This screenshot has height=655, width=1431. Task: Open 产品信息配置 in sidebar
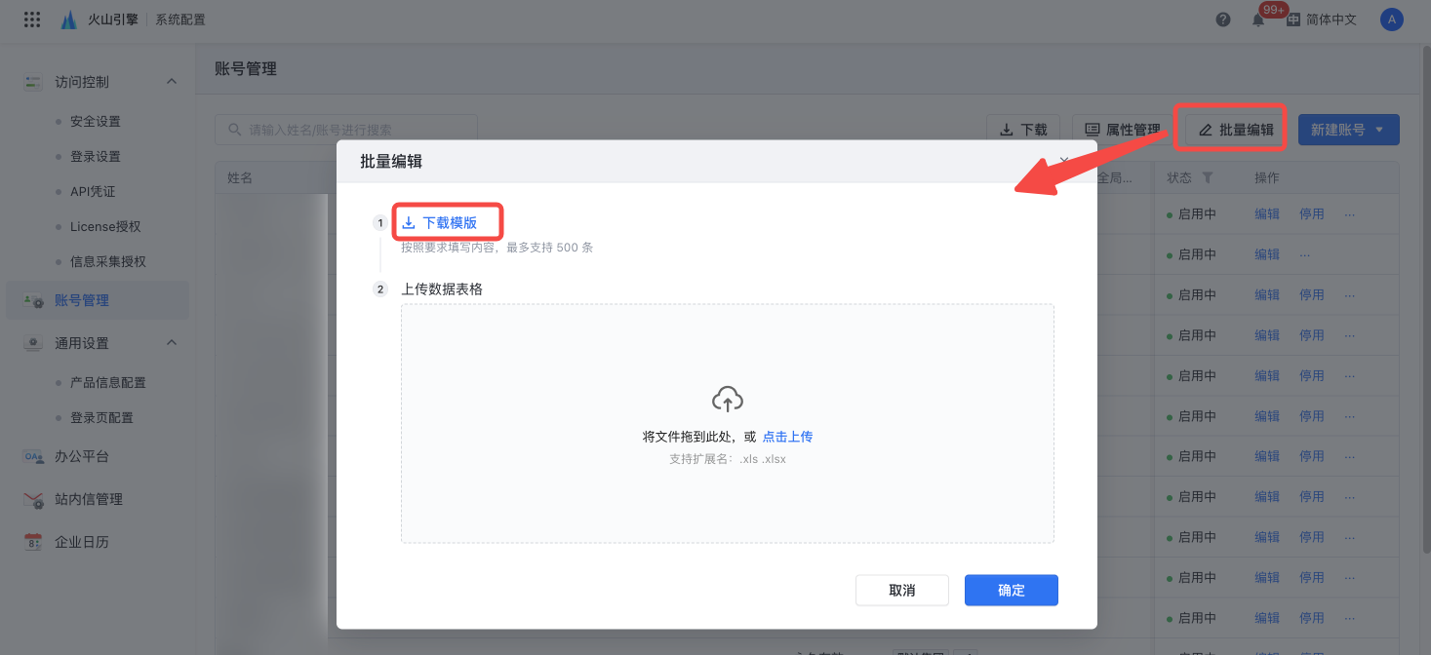[x=108, y=383]
